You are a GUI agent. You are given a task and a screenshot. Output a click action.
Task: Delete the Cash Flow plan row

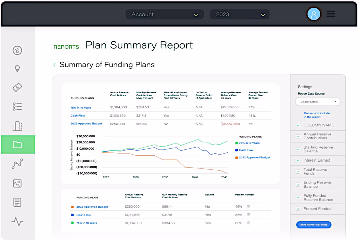[248, 214]
